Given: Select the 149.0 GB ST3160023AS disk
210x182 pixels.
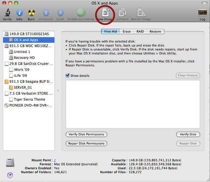Looking at the screenshot, I should [x=29, y=34].
